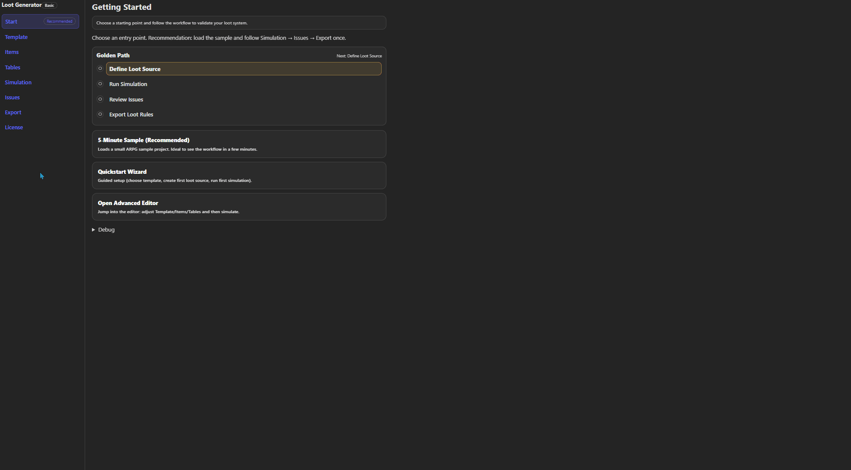Navigate to Export in sidebar

[x=13, y=113]
